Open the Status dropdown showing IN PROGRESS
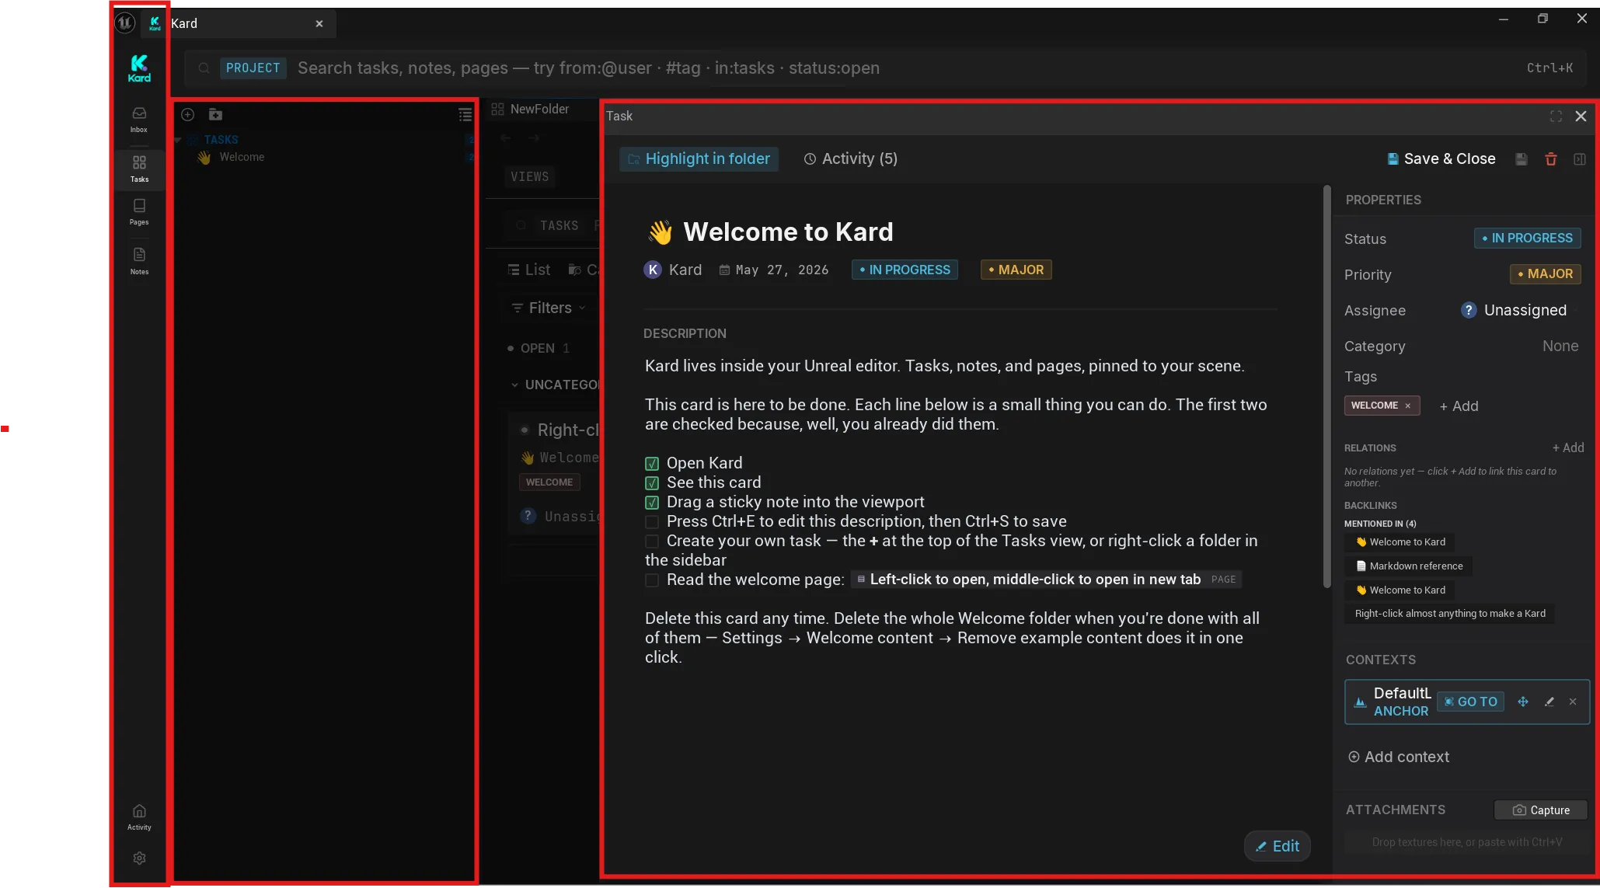This screenshot has height=888, width=1600. coord(1527,239)
